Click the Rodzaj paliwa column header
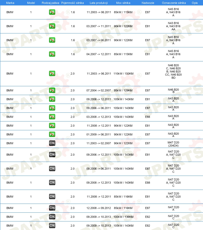This screenshot has height=230, width=203. pos(50,3)
